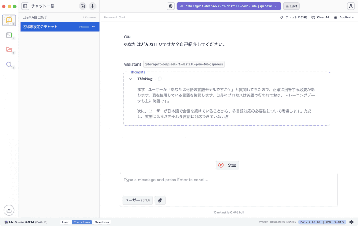
Task: Click the RAM and CPU usage indicator
Action: (x=322, y=222)
